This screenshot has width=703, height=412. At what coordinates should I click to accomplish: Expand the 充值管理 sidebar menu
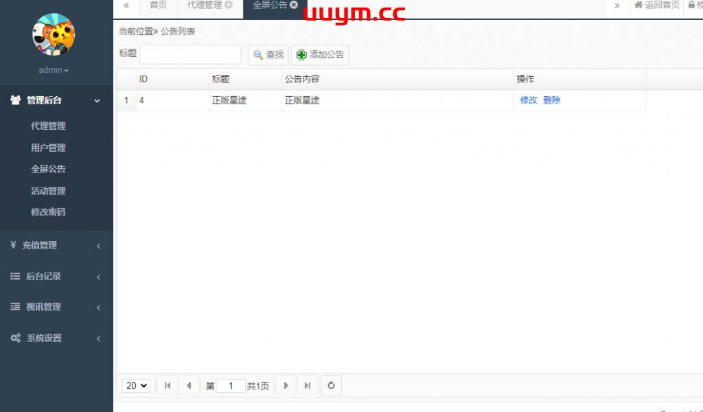(x=56, y=245)
